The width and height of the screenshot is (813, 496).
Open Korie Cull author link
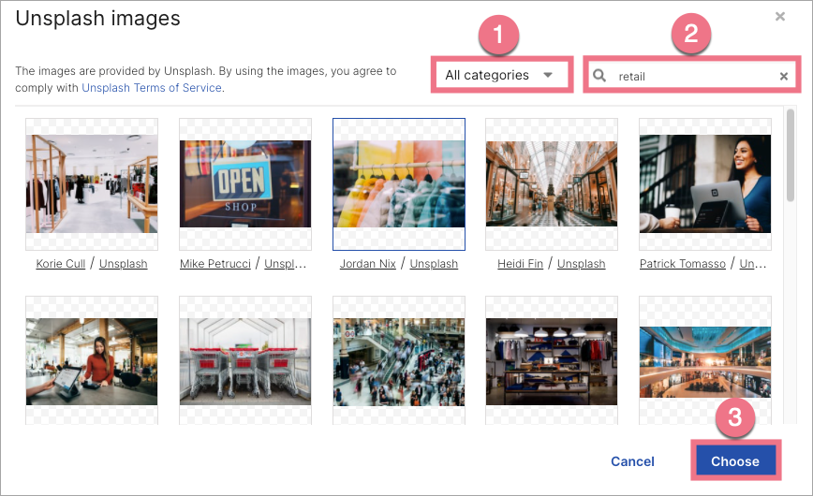pos(61,264)
